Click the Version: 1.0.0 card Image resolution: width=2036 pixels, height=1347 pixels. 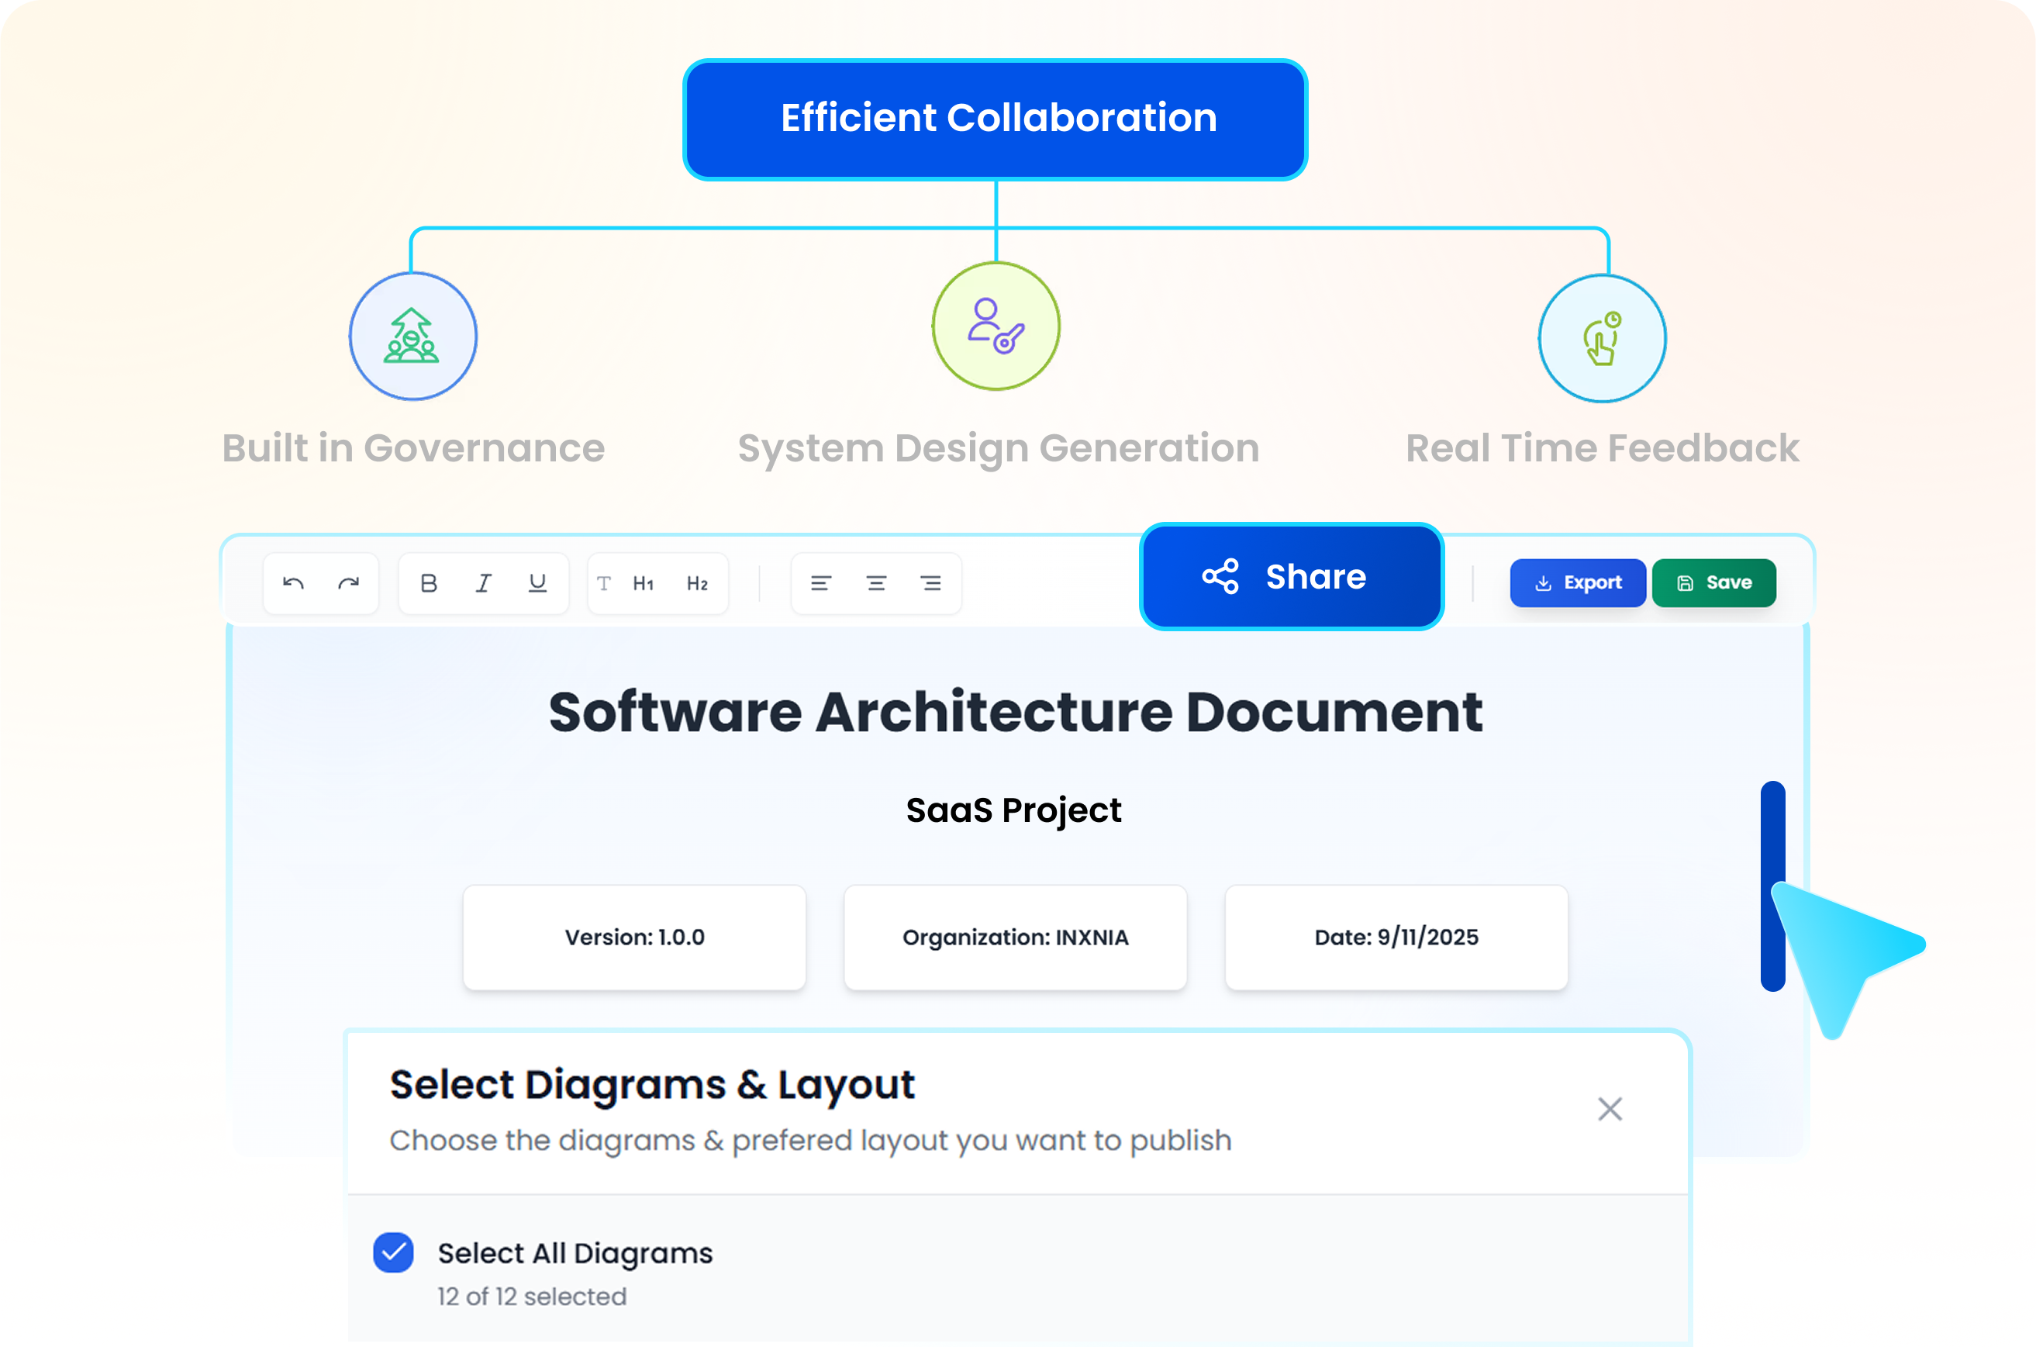[634, 938]
